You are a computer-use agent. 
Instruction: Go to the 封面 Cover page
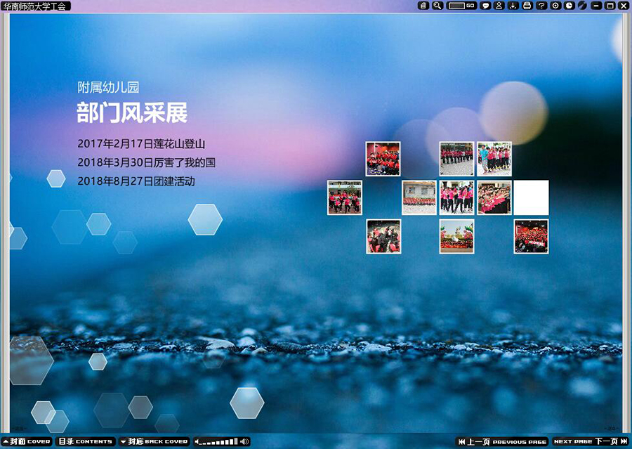27,441
